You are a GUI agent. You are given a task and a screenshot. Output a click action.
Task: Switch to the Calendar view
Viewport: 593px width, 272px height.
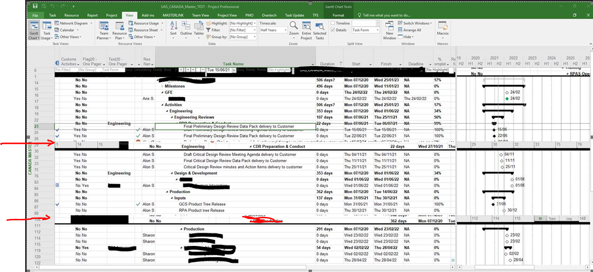(x=67, y=30)
